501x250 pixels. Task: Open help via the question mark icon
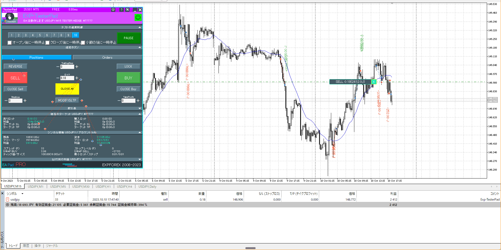pos(121,10)
